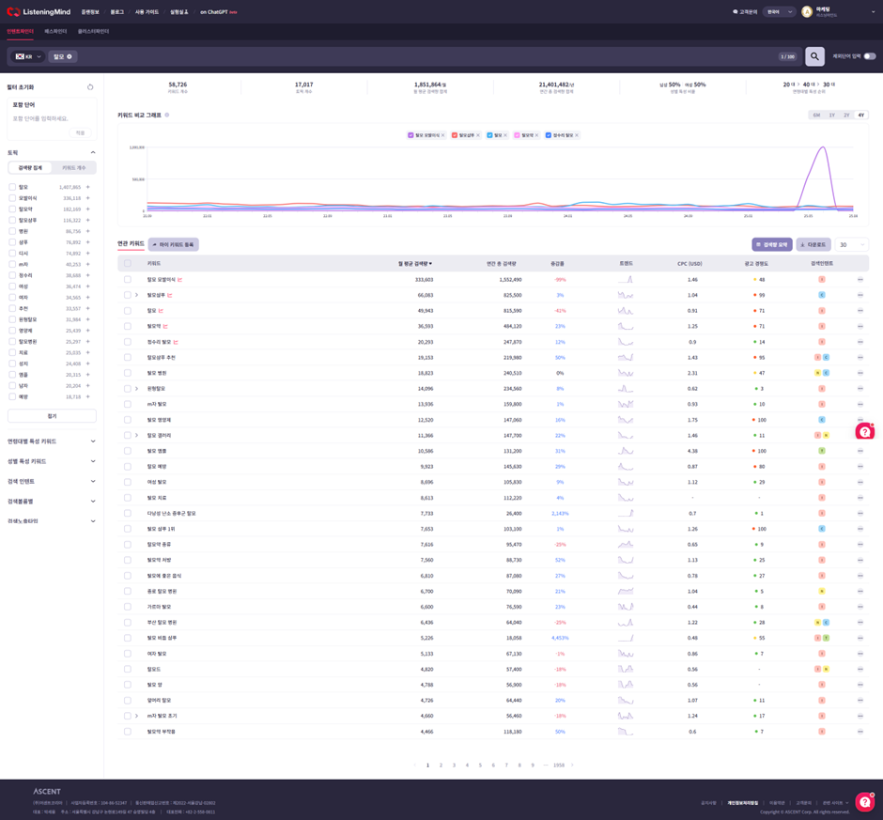Open the KR country dropdown
The height and width of the screenshot is (820, 883).
(29, 57)
